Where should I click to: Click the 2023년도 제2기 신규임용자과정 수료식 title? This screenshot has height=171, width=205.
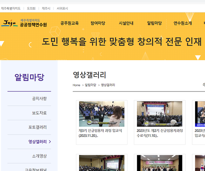pos(160,133)
